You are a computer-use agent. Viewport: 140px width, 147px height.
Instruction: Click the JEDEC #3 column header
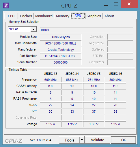51,74
